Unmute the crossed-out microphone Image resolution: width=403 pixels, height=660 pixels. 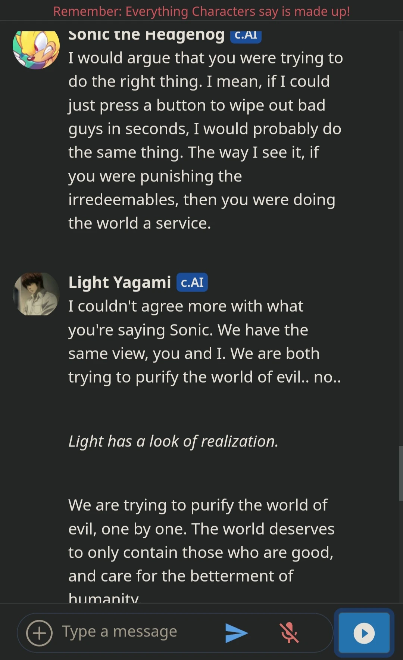(x=289, y=633)
